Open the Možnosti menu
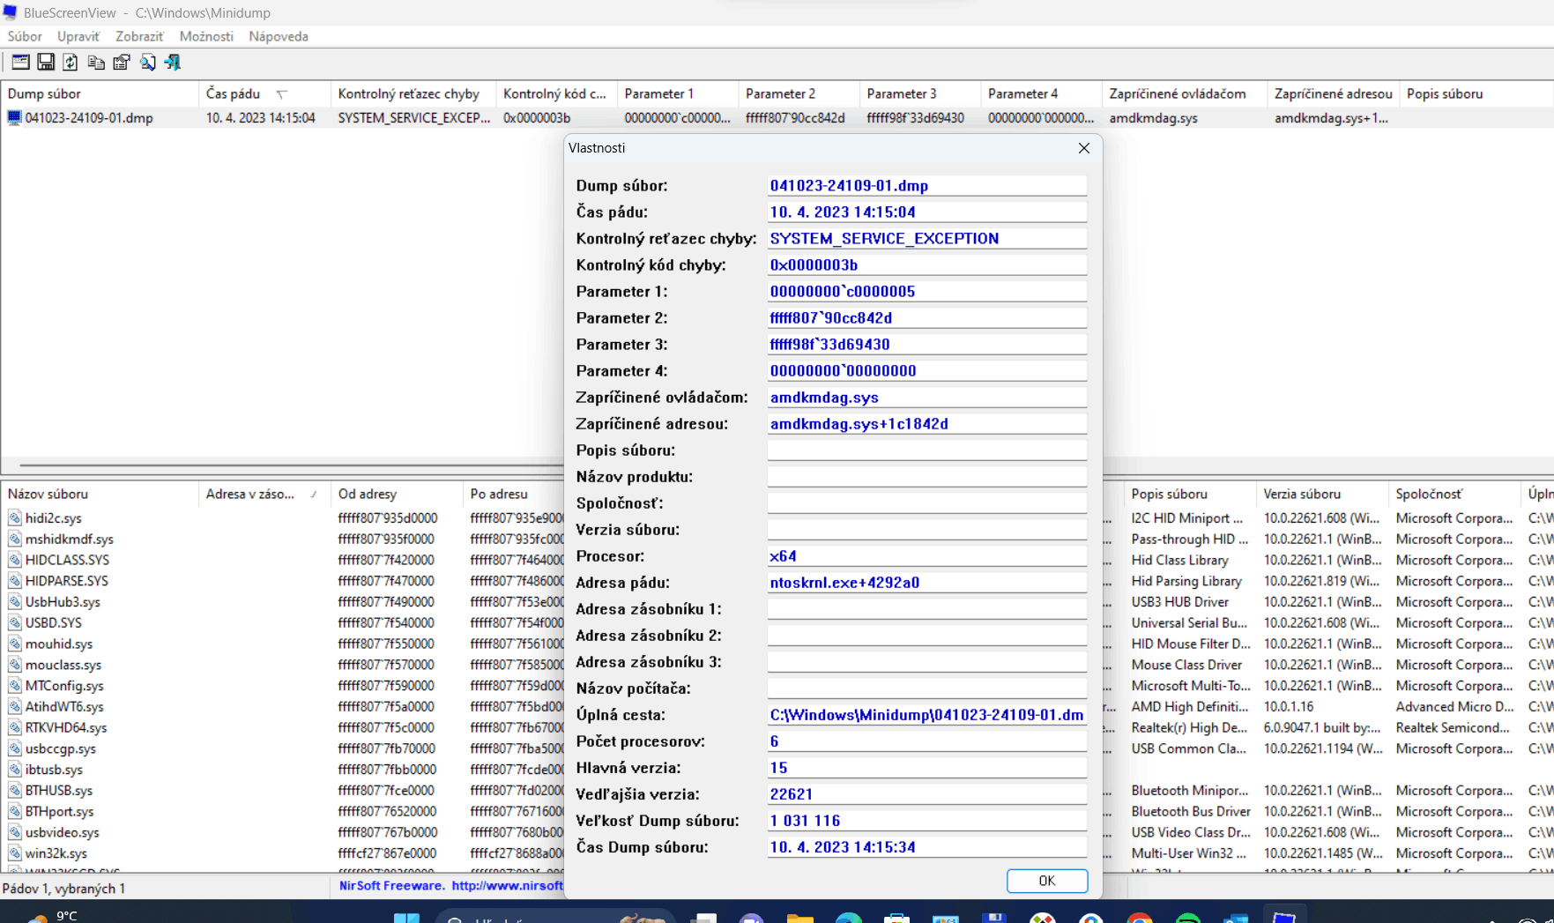1554x923 pixels. tap(206, 36)
